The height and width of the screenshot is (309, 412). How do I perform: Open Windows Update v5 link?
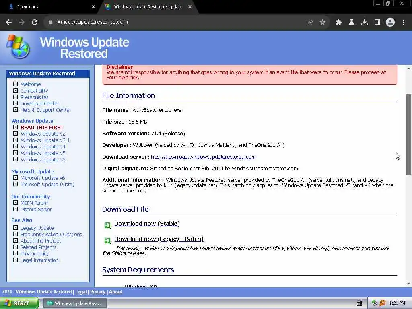(x=43, y=153)
